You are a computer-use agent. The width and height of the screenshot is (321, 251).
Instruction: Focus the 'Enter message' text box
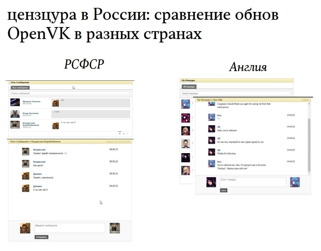tap(253, 182)
